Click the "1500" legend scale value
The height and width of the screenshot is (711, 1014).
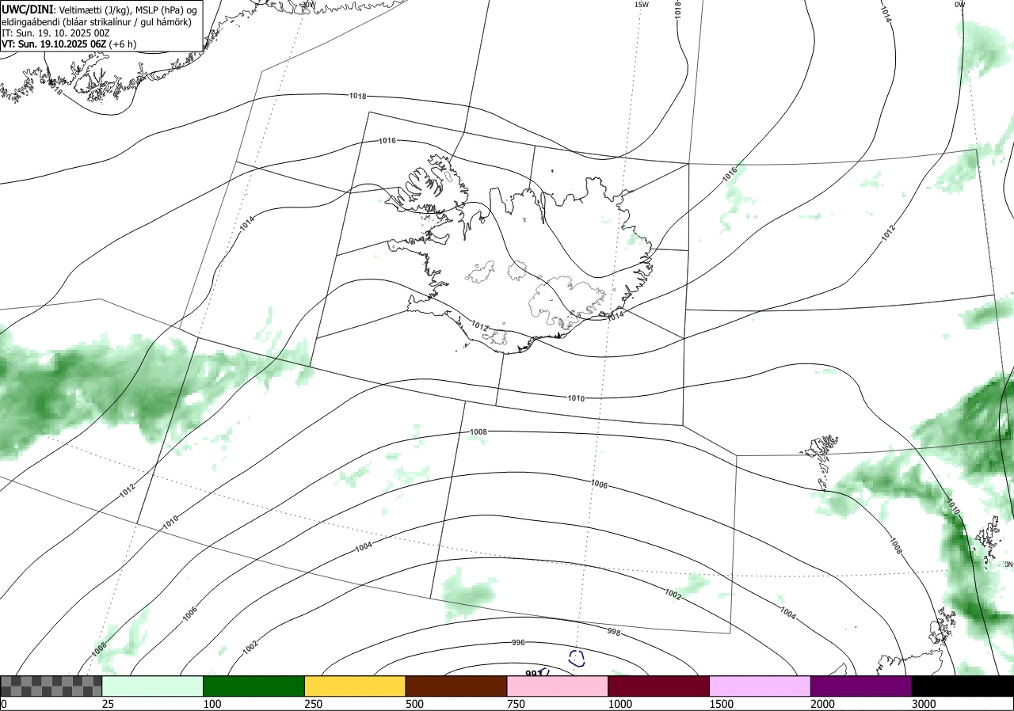point(721,704)
